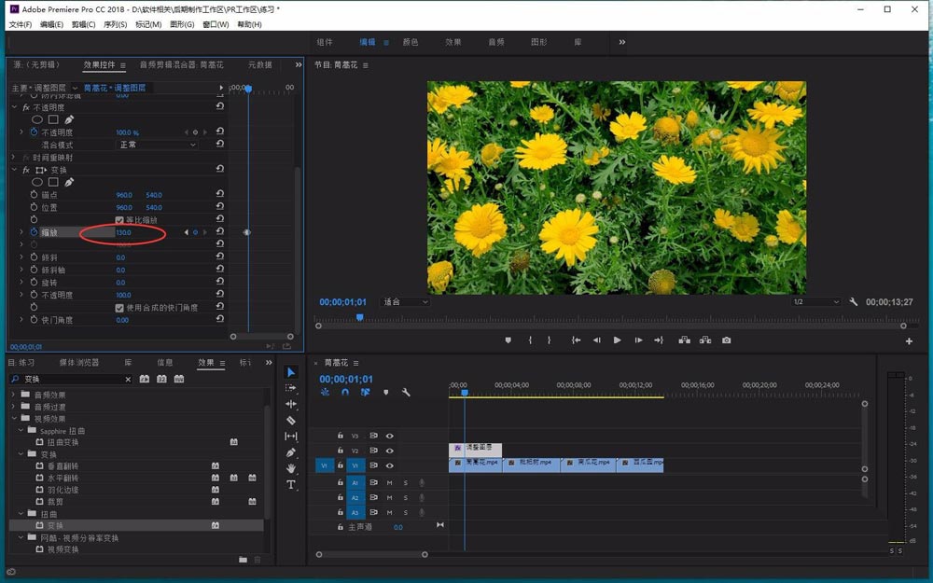
Task: Collapse the video effects (视频效果) folder
Action: click(x=14, y=419)
